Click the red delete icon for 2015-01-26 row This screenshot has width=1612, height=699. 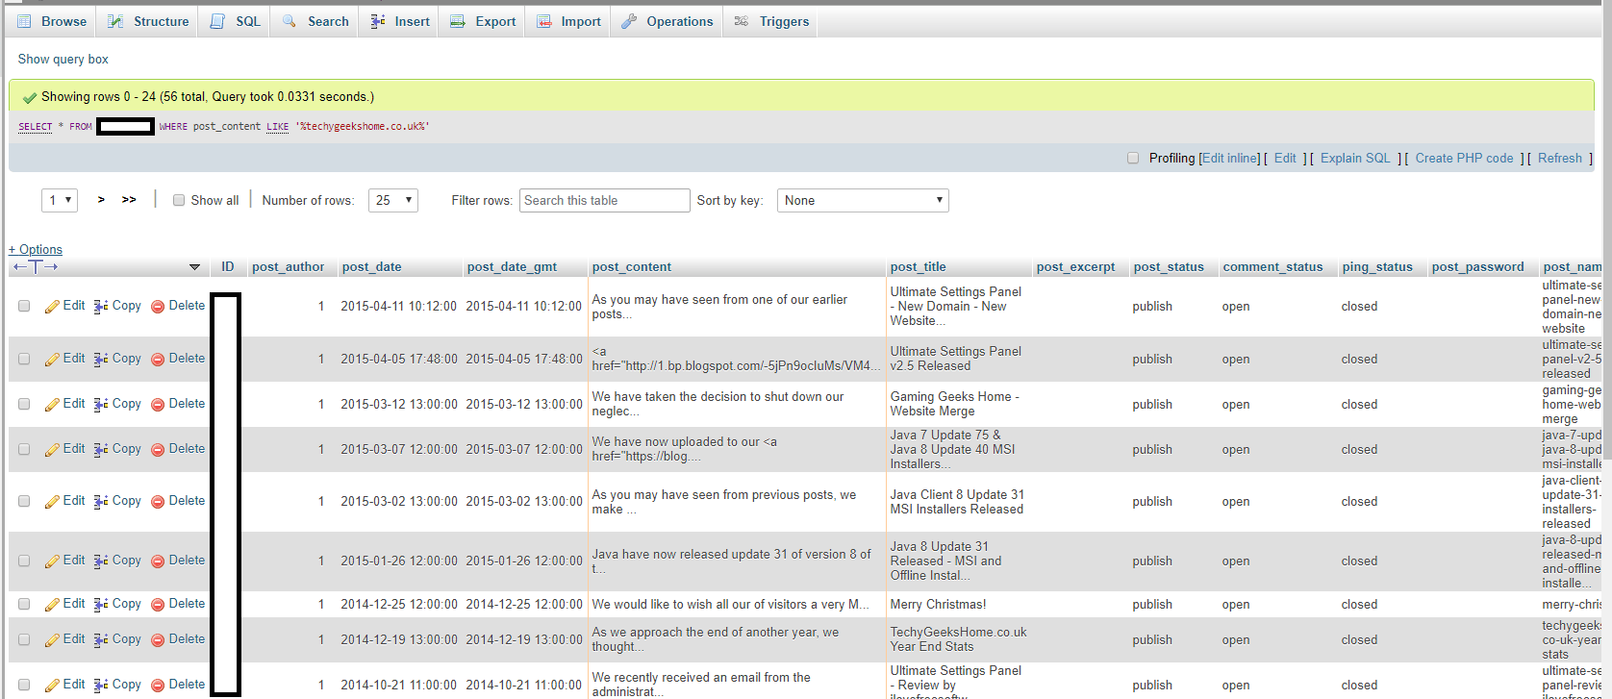tap(158, 562)
